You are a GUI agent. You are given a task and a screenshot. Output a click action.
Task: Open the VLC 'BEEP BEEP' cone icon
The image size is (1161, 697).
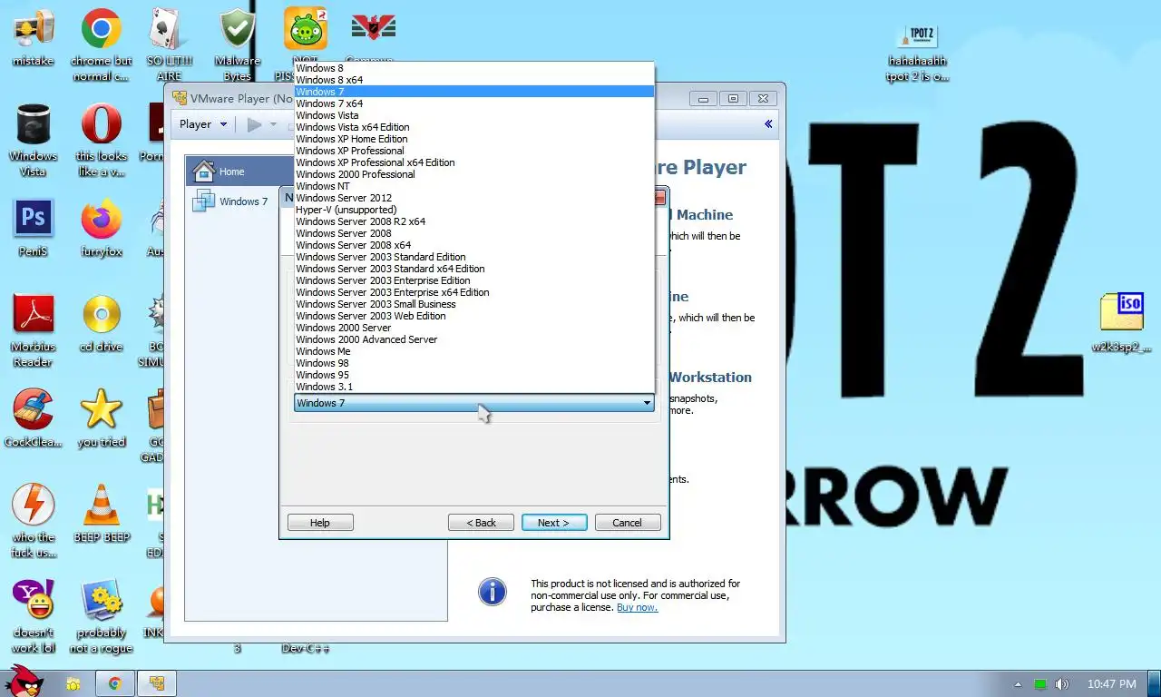tap(102, 513)
